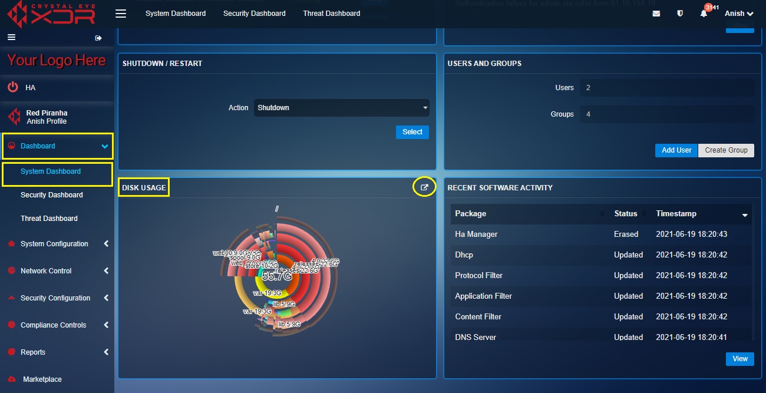Click the Your Logo Here placeholder
This screenshot has height=393, width=766.
click(x=57, y=61)
